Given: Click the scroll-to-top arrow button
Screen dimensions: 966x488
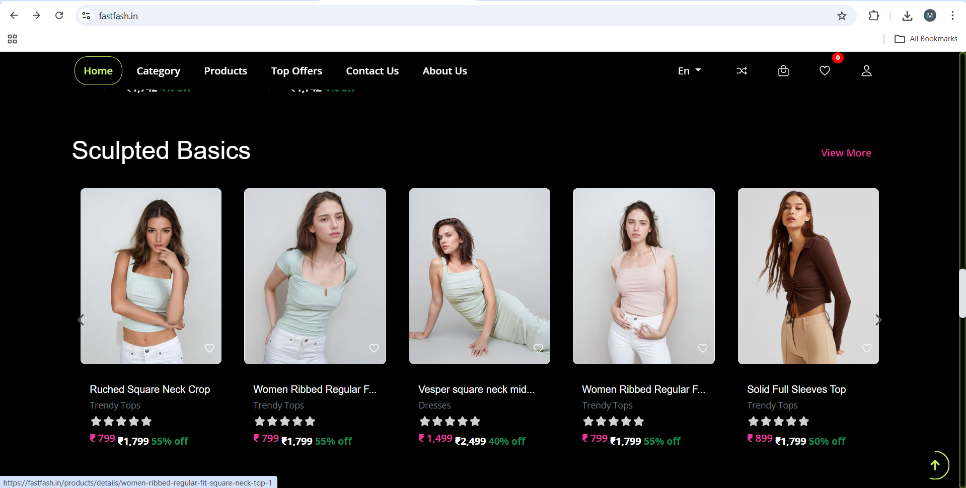Looking at the screenshot, I should pos(935,465).
